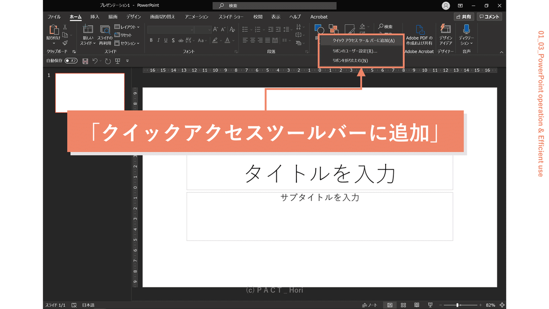Open Customize Quick Access Toolbar arrow
549x309 pixels.
pyautogui.click(x=128, y=60)
